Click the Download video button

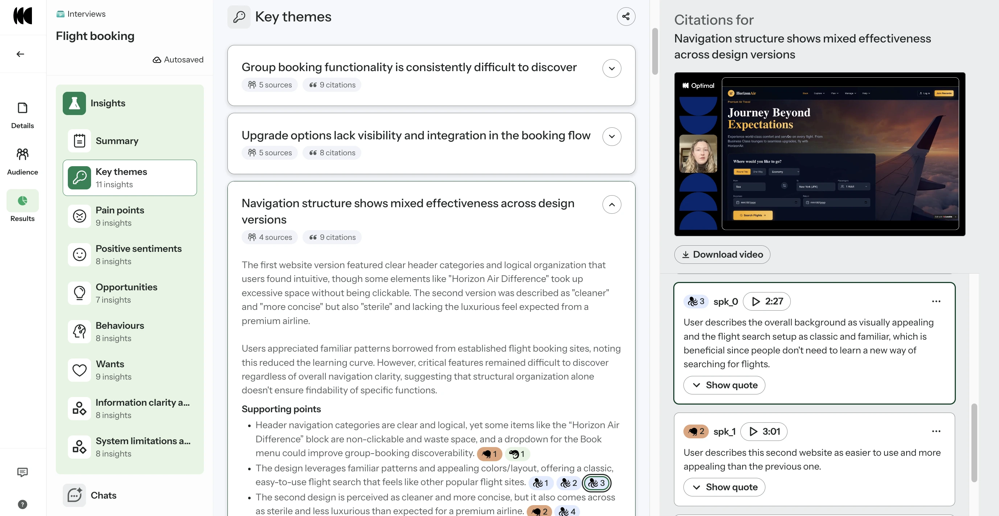[722, 254]
